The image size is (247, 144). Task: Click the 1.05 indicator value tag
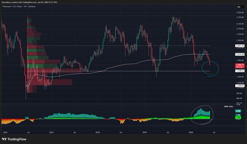[x=238, y=115]
